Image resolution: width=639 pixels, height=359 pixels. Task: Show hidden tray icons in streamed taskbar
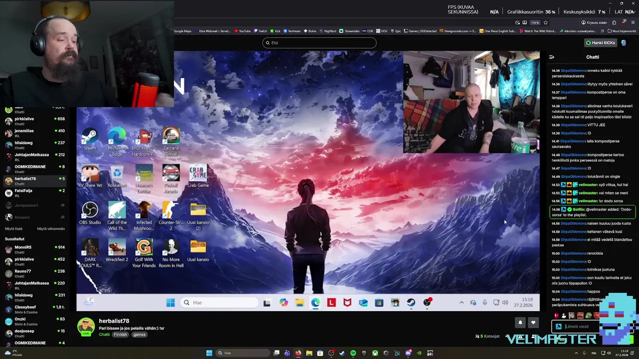pyautogui.click(x=461, y=303)
